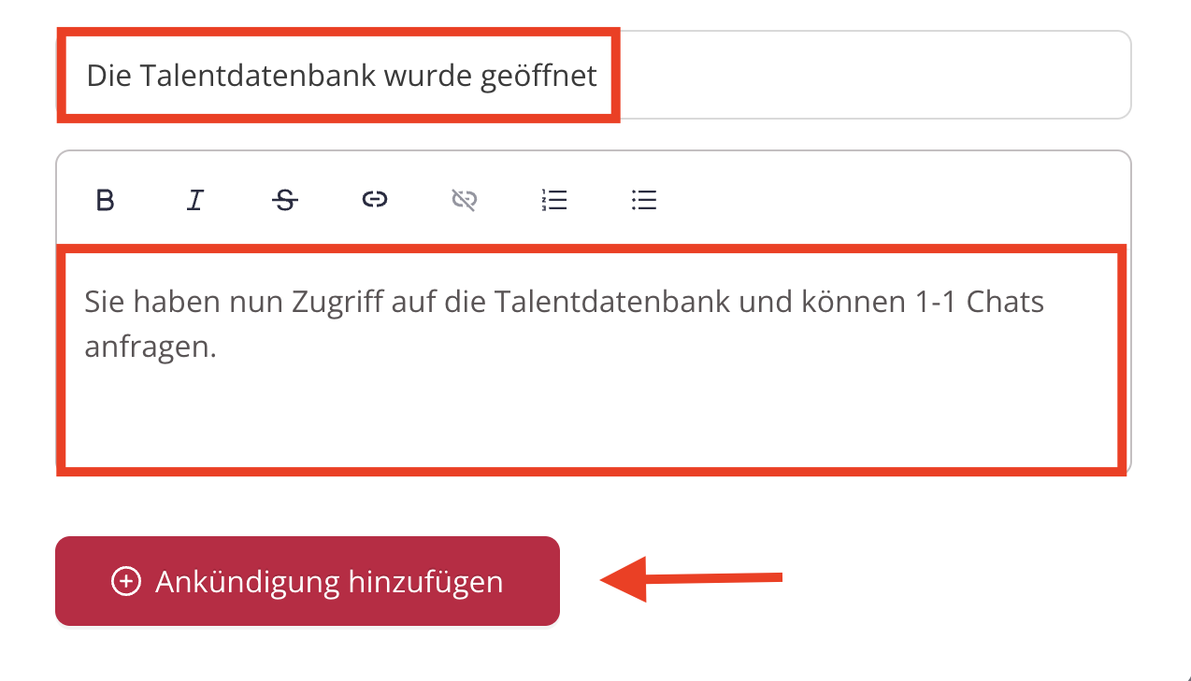The image size is (1191, 681).
Task: Click inside the announcement message body
Action: pyautogui.click(x=594, y=360)
